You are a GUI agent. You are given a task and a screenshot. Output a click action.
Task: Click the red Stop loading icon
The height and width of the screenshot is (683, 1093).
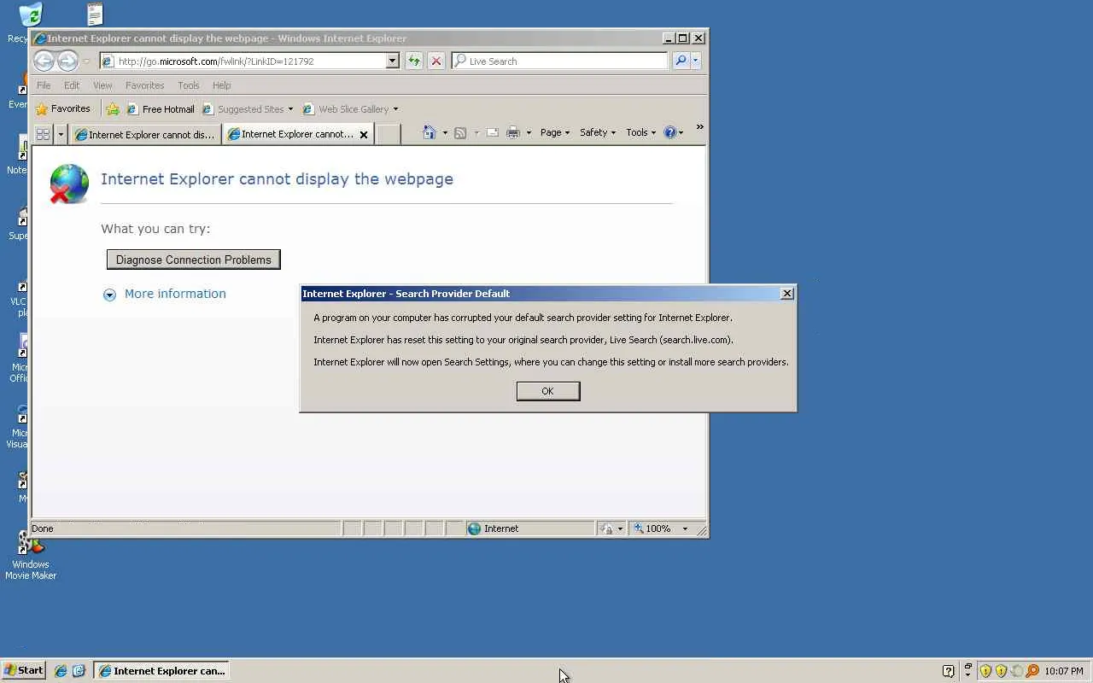coord(436,61)
